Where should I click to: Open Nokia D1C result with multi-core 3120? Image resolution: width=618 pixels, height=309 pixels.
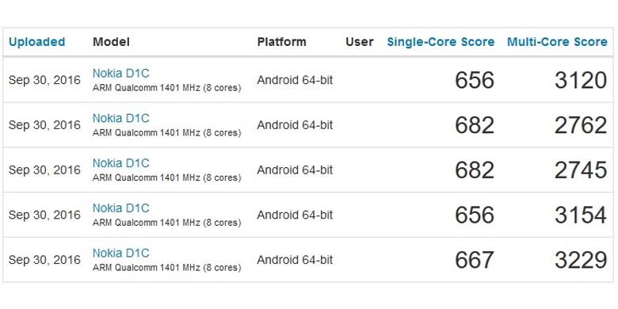tap(121, 74)
